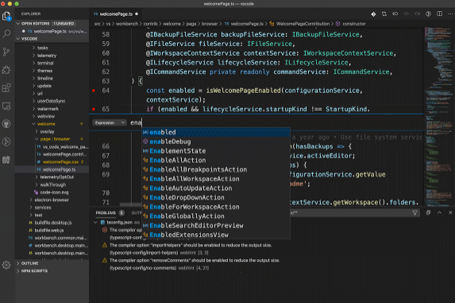
Task: Click the contrib breadcrumb segment
Action: (150, 24)
